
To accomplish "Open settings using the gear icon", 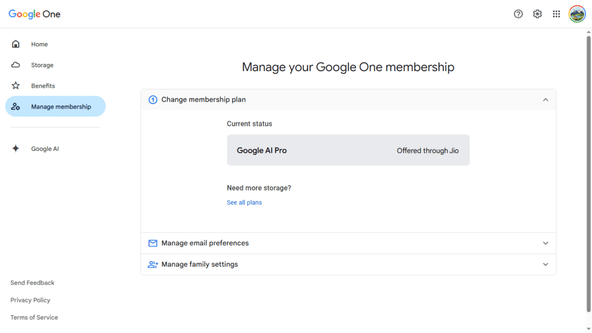I will point(537,14).
